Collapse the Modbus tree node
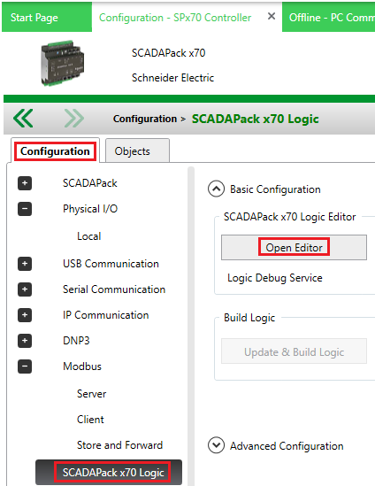This screenshot has height=486, width=375. [x=25, y=366]
